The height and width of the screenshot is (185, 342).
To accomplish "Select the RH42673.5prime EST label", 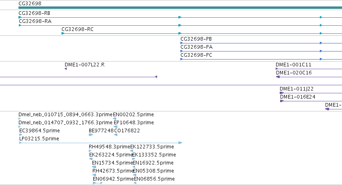I will 113,171.
